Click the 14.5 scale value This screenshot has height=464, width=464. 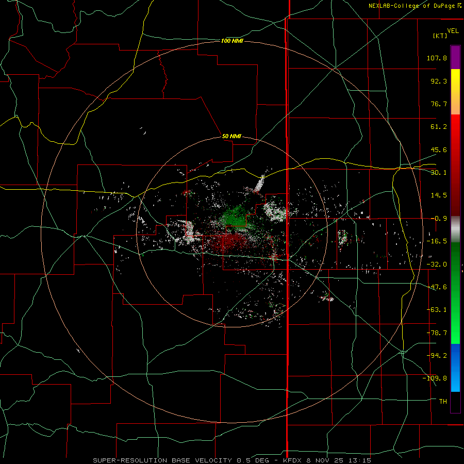pos(439,195)
